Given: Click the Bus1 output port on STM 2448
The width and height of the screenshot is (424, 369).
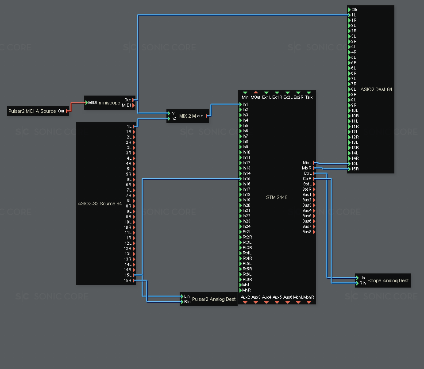Looking at the screenshot, I should pyautogui.click(x=314, y=195).
